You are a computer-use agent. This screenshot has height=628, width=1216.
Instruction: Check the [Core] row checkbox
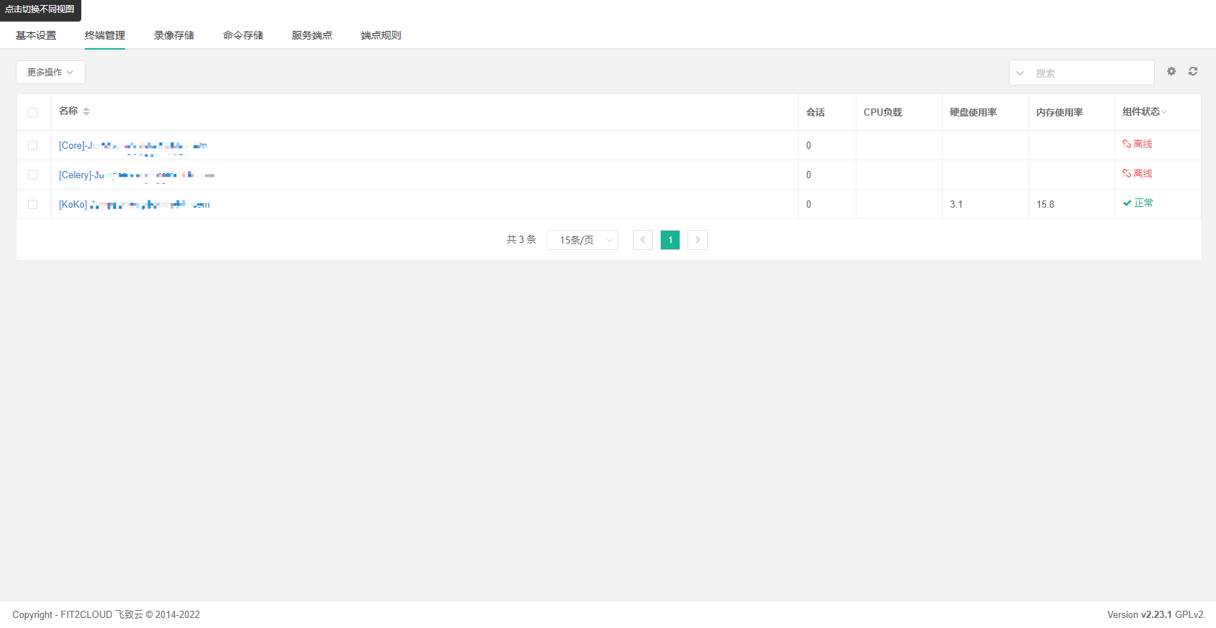(x=33, y=145)
